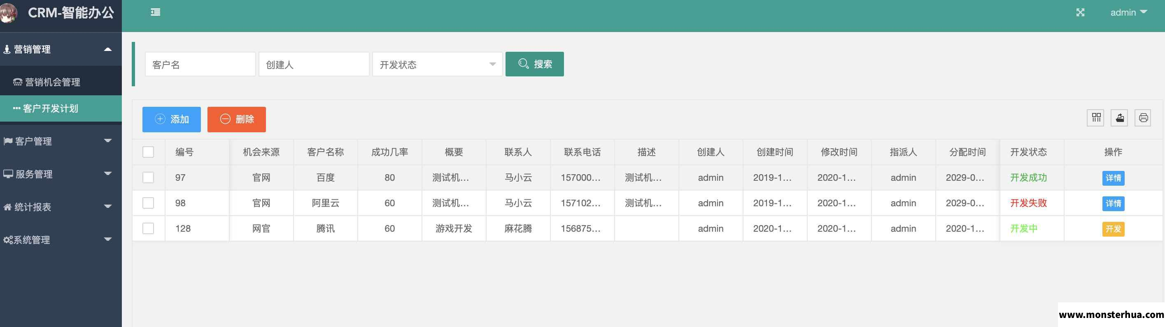The image size is (1165, 327).
Task: Click 详情 button for 阿里云 row
Action: [x=1113, y=203]
